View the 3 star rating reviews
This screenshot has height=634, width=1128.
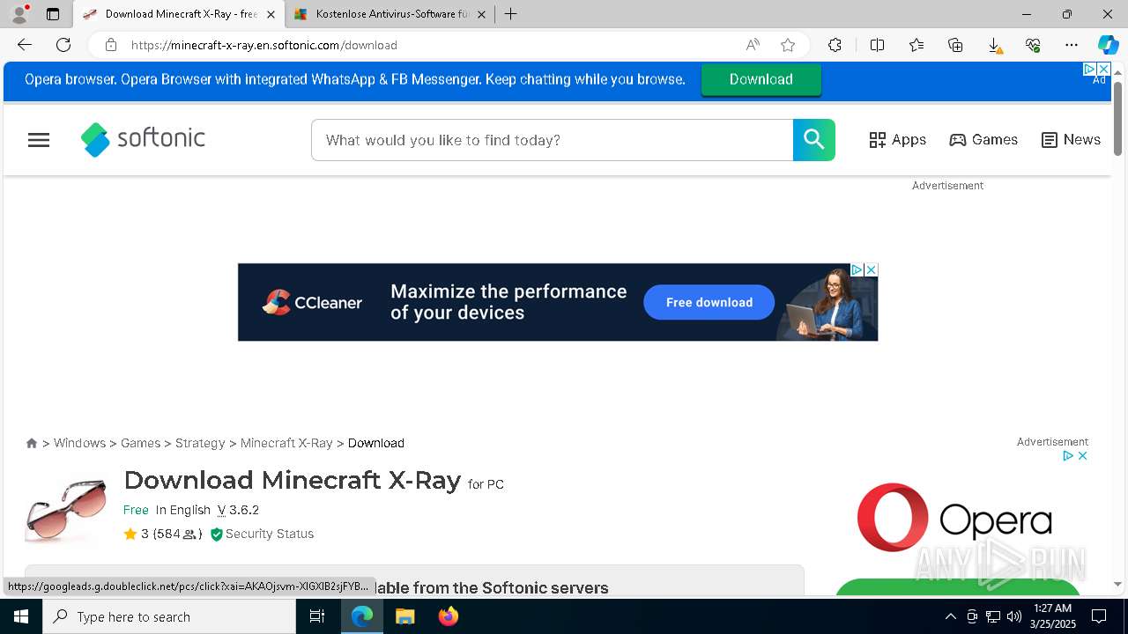pyautogui.click(x=163, y=534)
